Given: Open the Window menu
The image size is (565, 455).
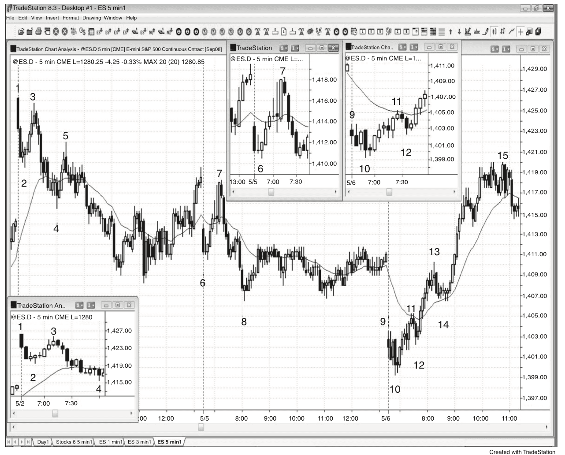Looking at the screenshot, I should click(x=113, y=18).
